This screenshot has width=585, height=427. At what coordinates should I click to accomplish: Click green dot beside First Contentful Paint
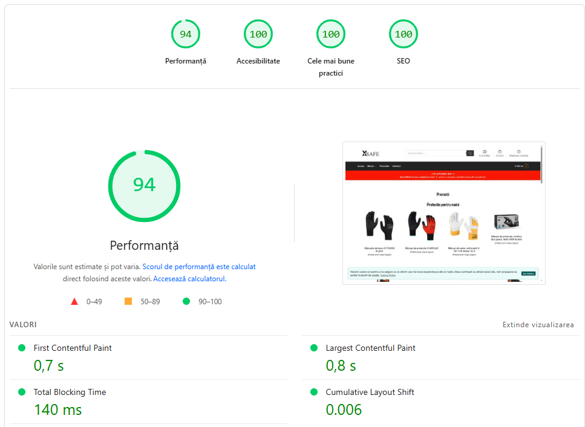22,348
